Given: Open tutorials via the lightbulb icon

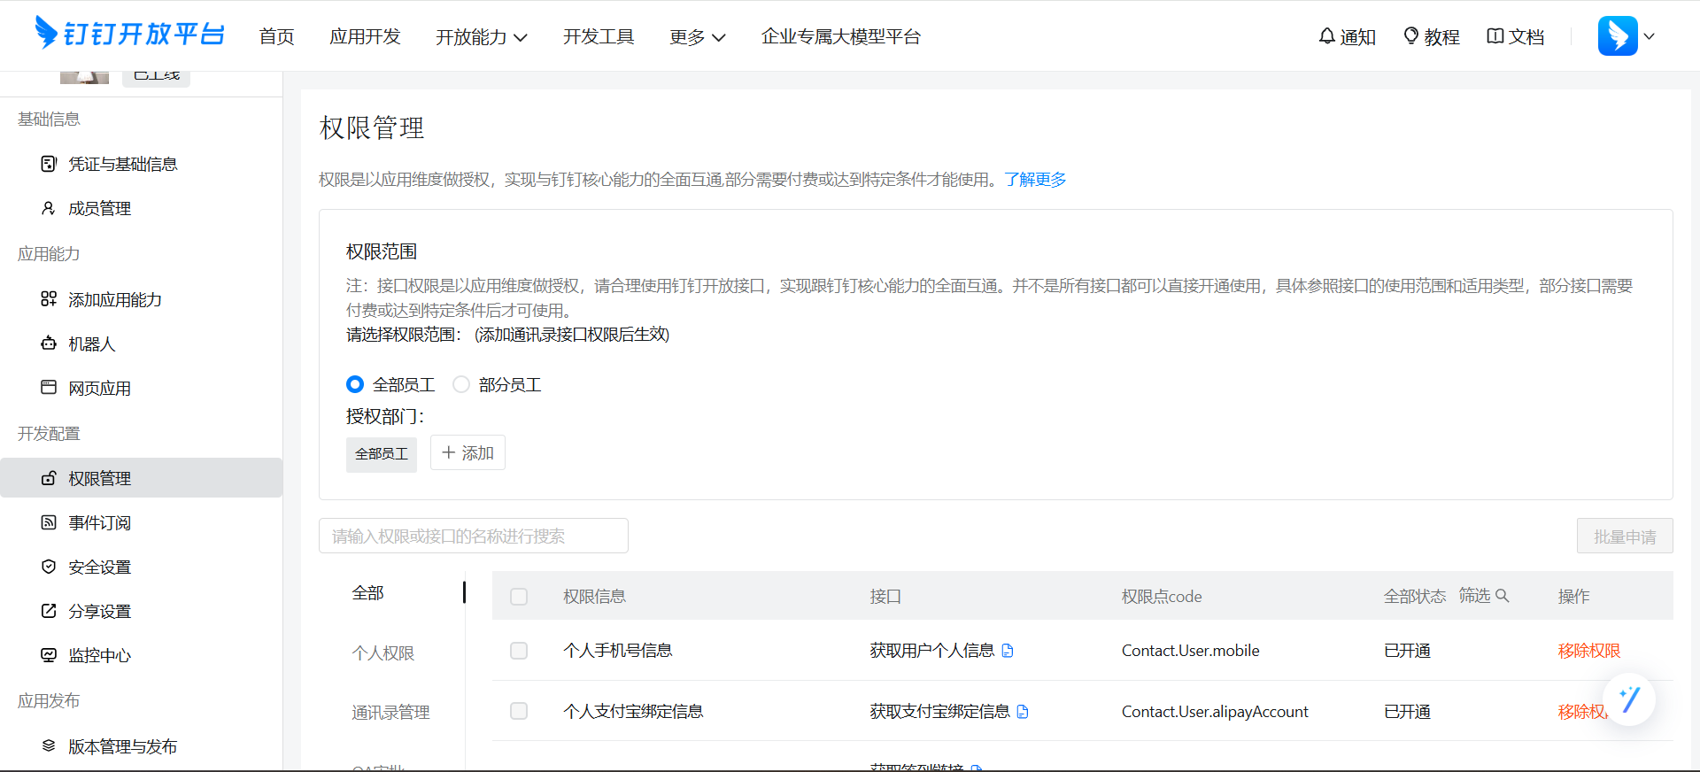Looking at the screenshot, I should [1411, 36].
